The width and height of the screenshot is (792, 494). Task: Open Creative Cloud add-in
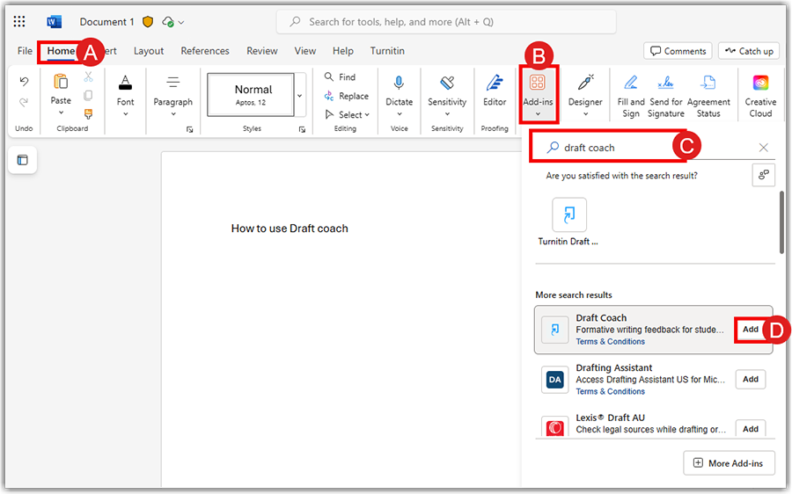760,84
